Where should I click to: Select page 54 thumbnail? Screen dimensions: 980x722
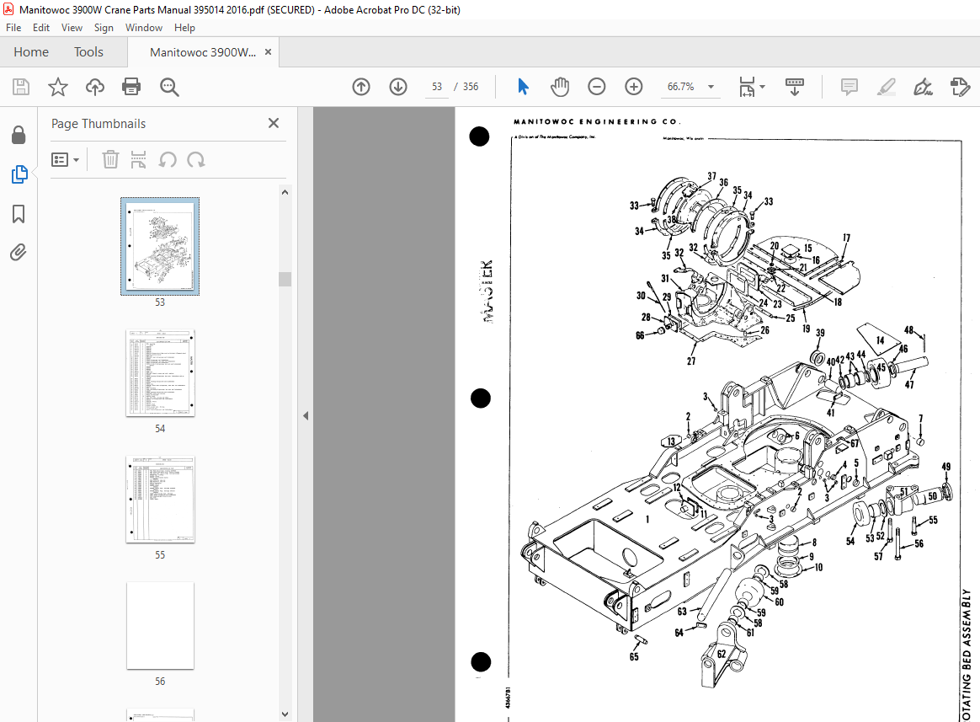click(160, 373)
